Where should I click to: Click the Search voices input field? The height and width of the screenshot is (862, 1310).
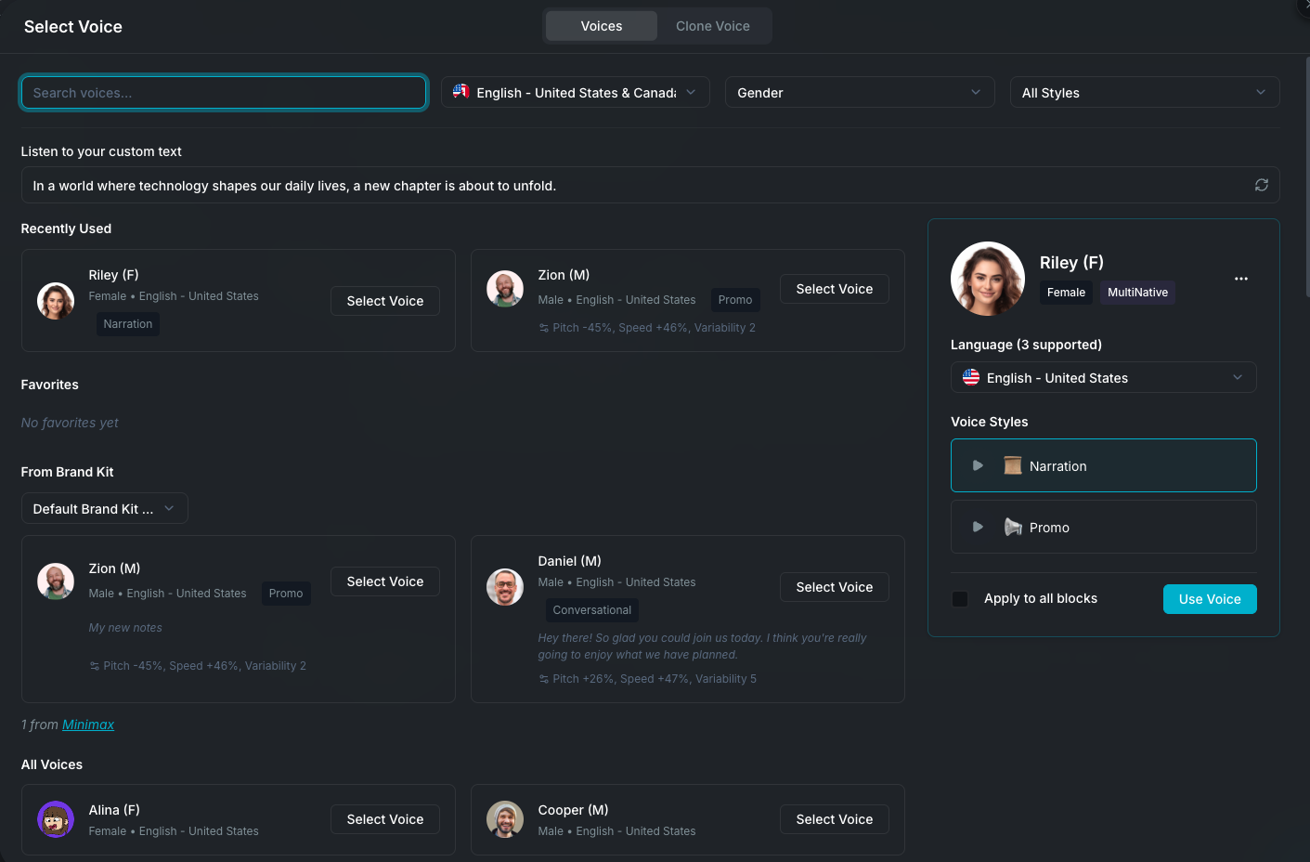coord(223,92)
